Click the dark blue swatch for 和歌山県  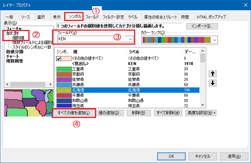(x=64, y=101)
